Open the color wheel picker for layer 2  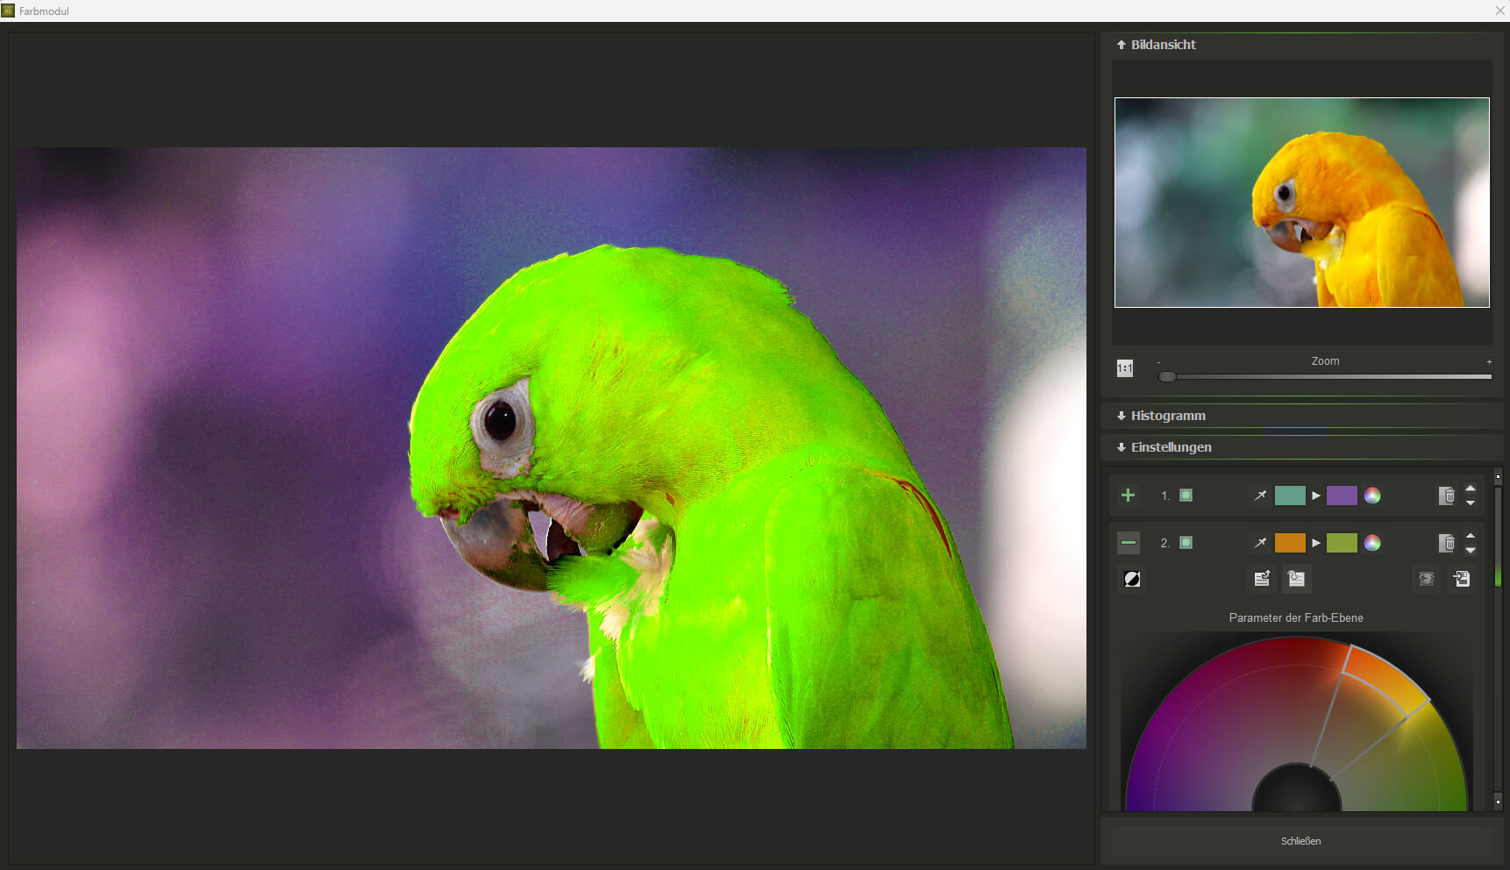(1372, 543)
